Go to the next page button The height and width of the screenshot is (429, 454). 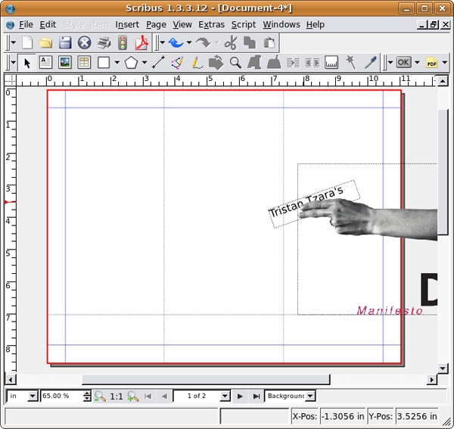(240, 396)
